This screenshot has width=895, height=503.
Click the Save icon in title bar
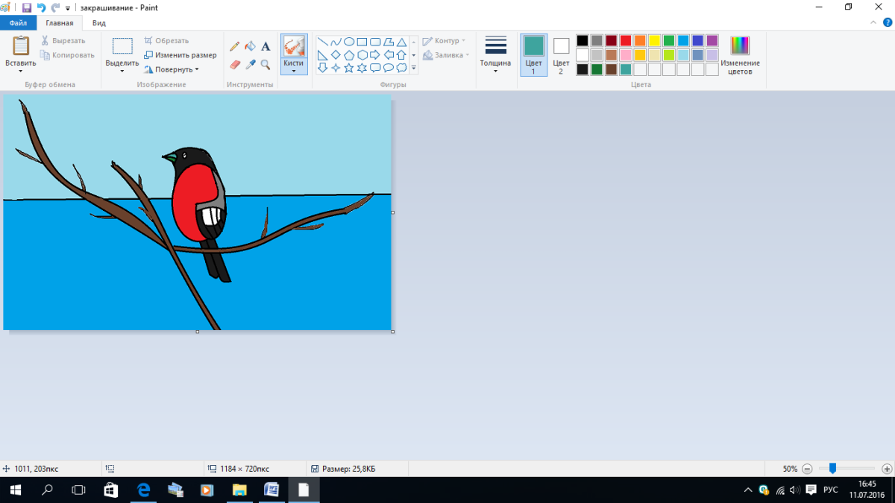[x=27, y=7]
